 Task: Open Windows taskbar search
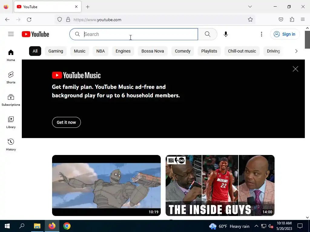pos(22,226)
